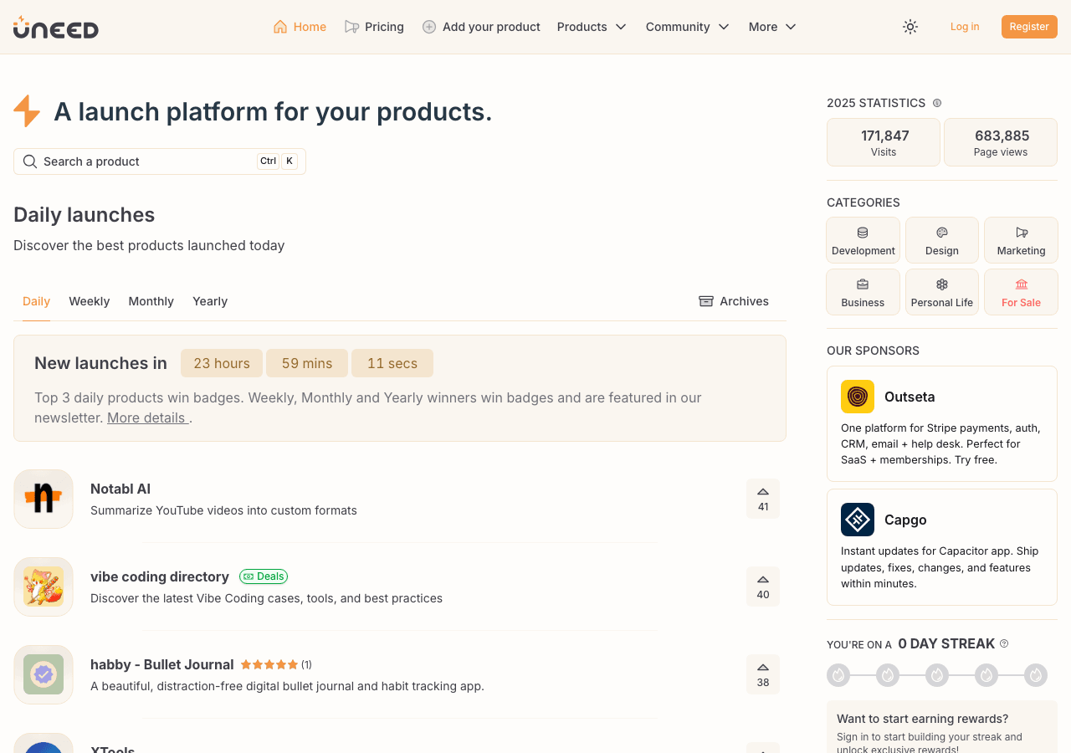Open the Marketing category

coord(1021,241)
